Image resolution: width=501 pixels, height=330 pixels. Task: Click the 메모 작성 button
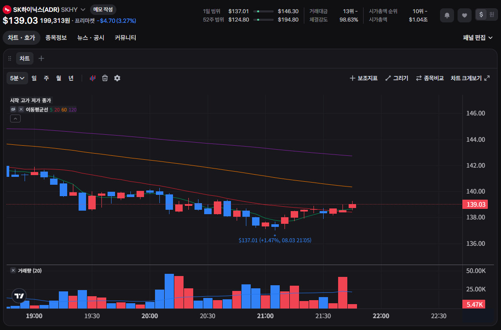(x=103, y=10)
